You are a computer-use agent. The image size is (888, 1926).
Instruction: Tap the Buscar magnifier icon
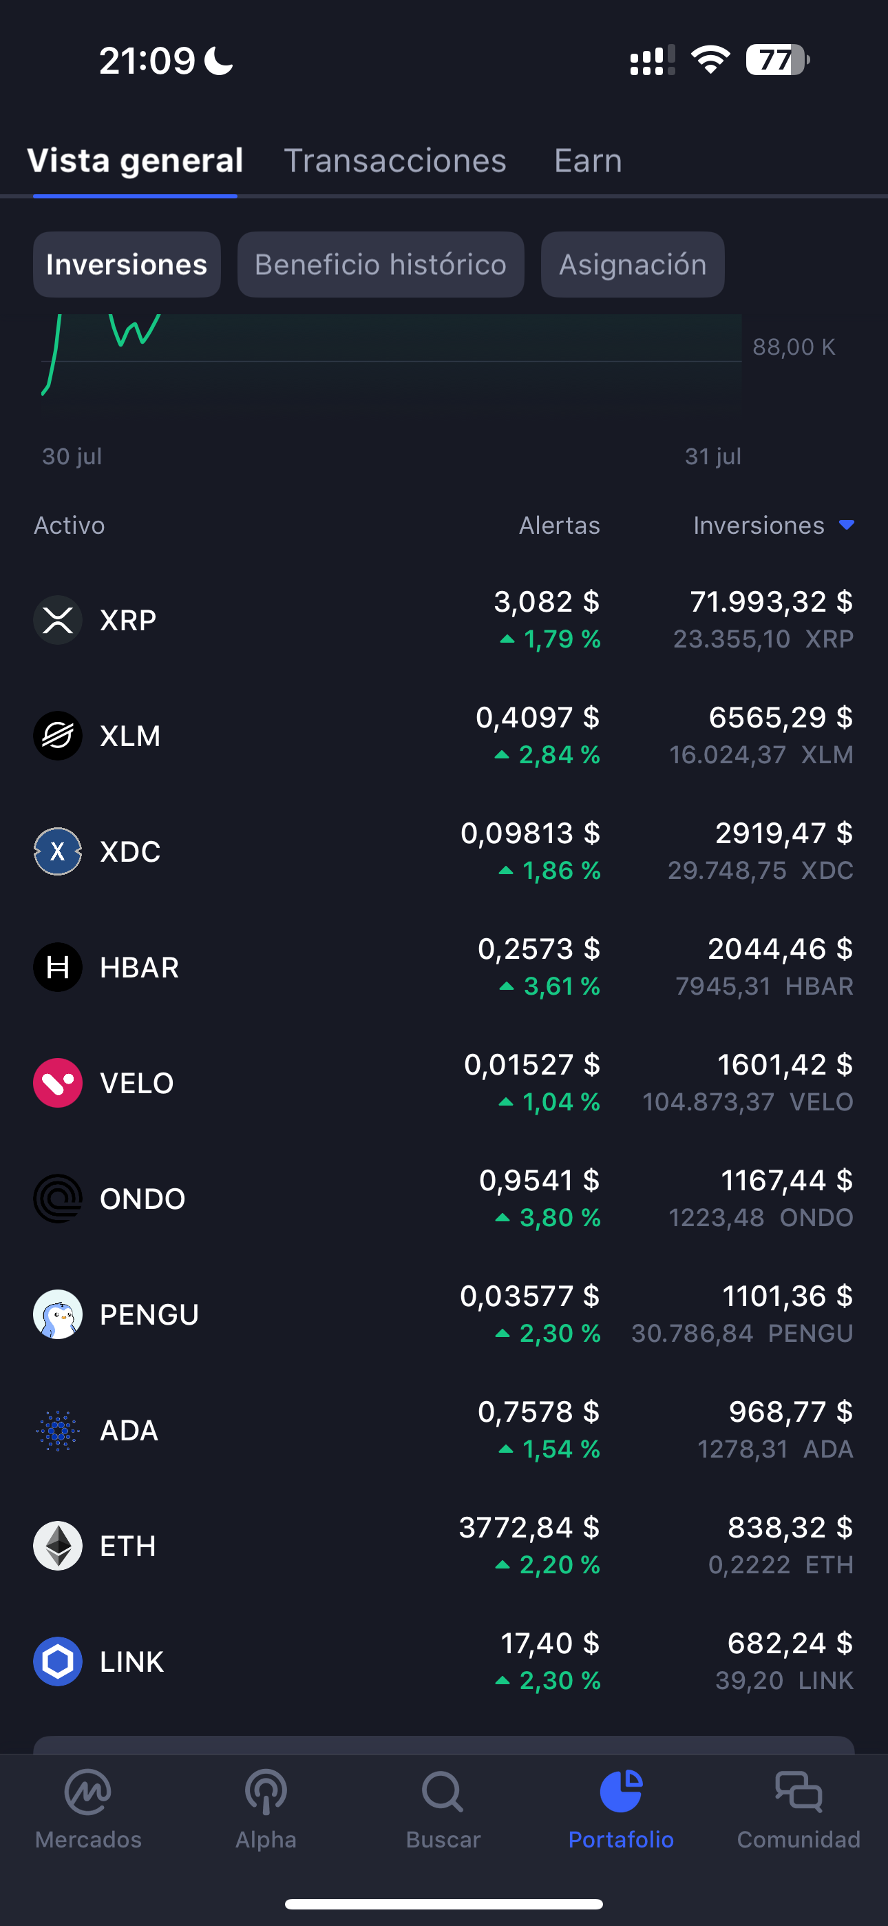(x=443, y=1792)
